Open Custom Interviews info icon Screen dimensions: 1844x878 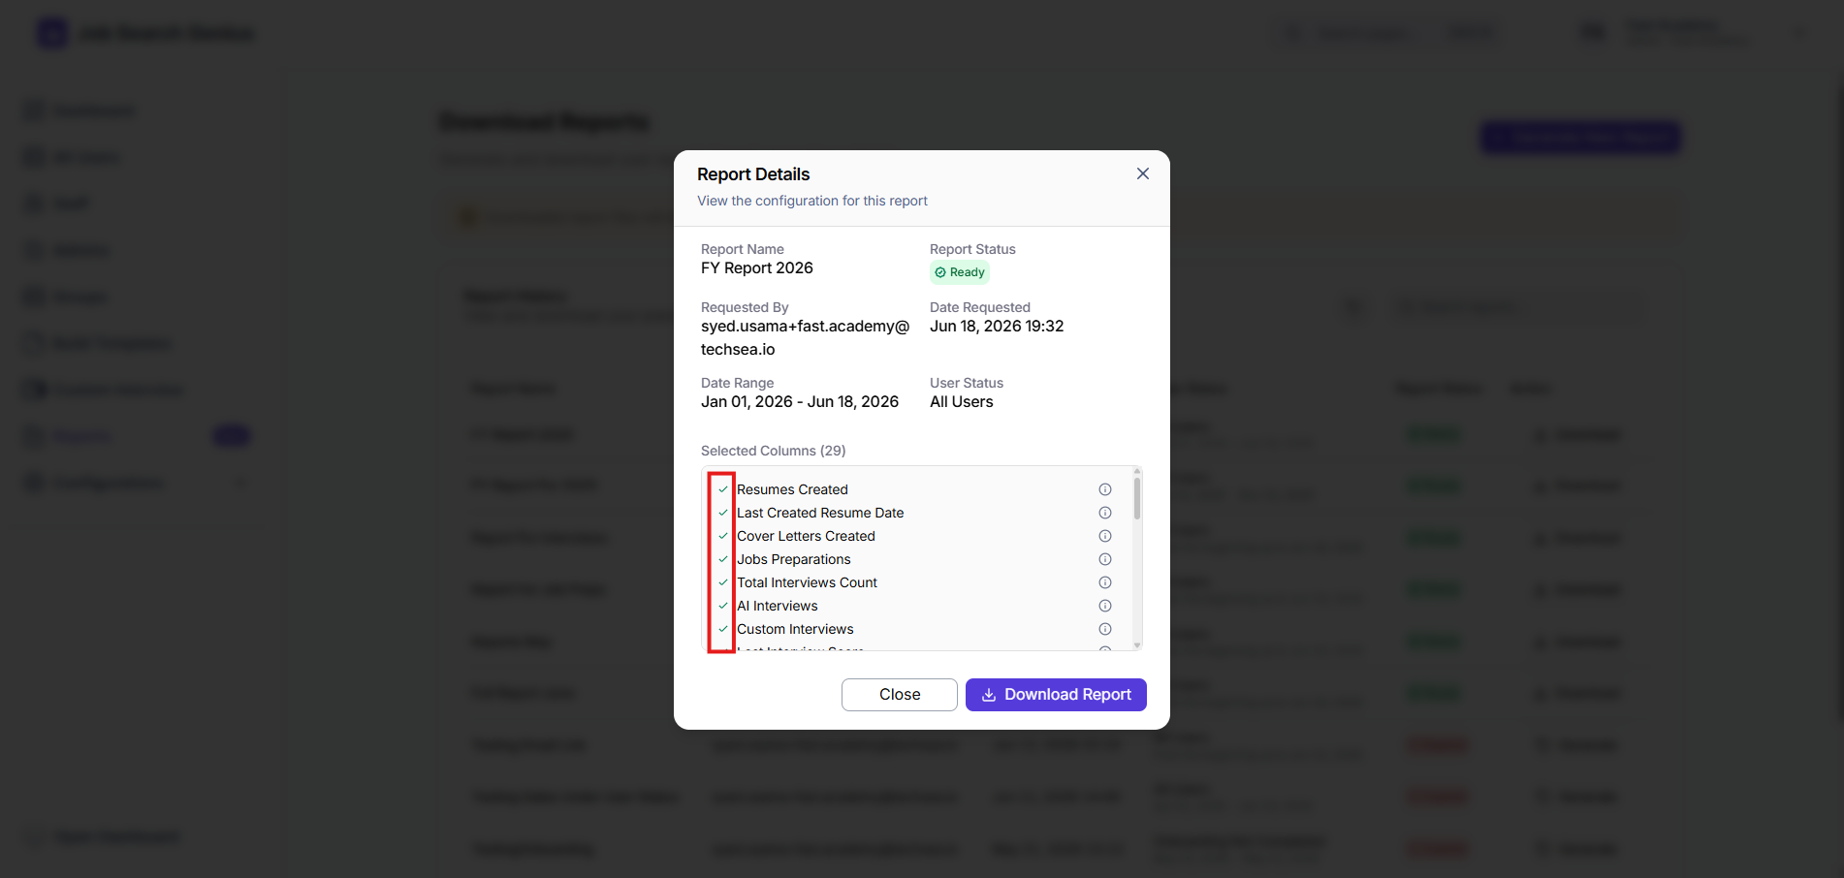pos(1105,629)
